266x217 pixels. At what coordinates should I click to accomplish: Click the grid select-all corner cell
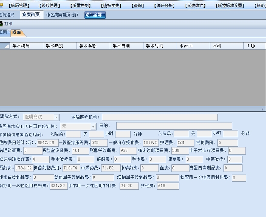tap(5, 46)
